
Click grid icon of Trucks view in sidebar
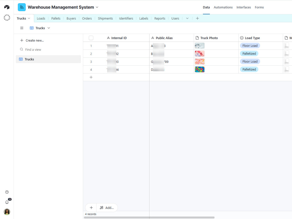click(x=21, y=59)
